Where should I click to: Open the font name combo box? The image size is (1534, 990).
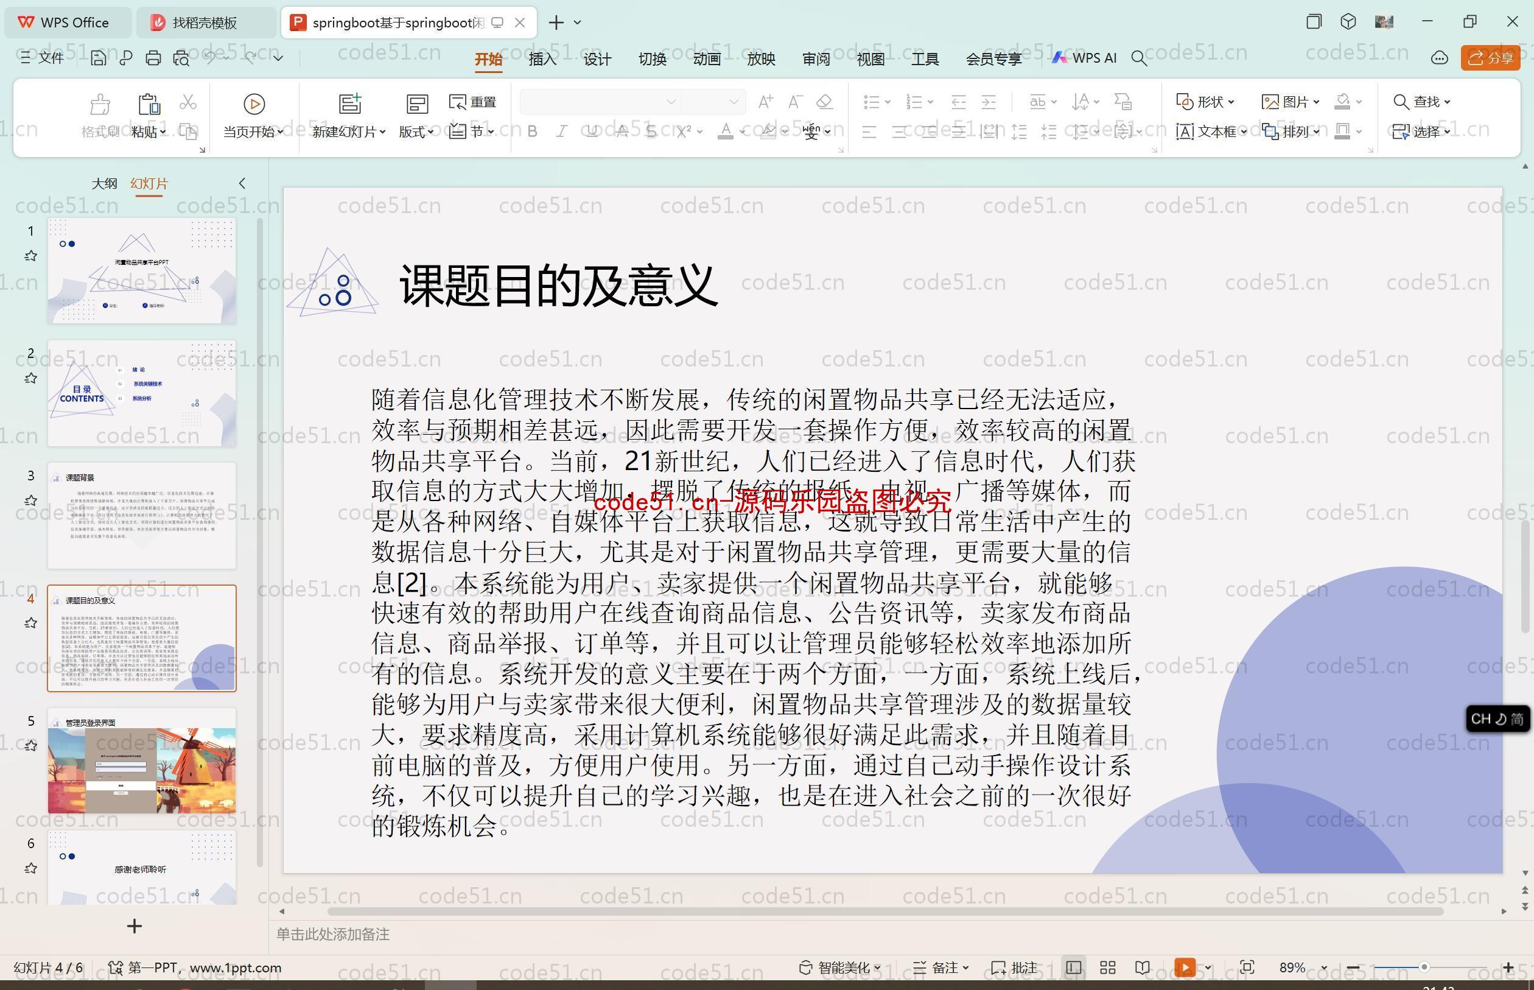click(x=600, y=102)
